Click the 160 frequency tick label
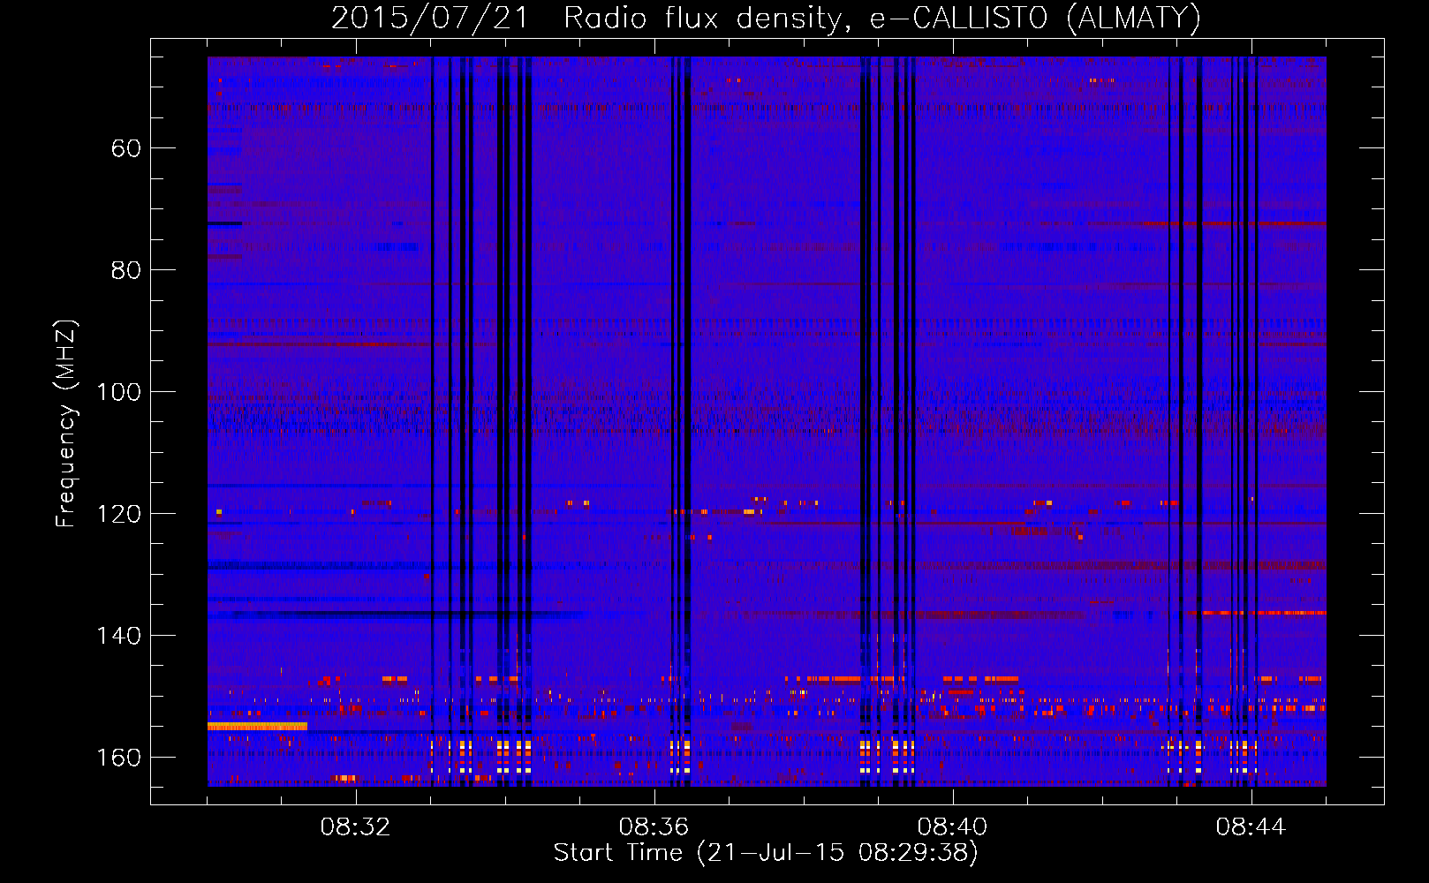The height and width of the screenshot is (883, 1429). point(119,758)
